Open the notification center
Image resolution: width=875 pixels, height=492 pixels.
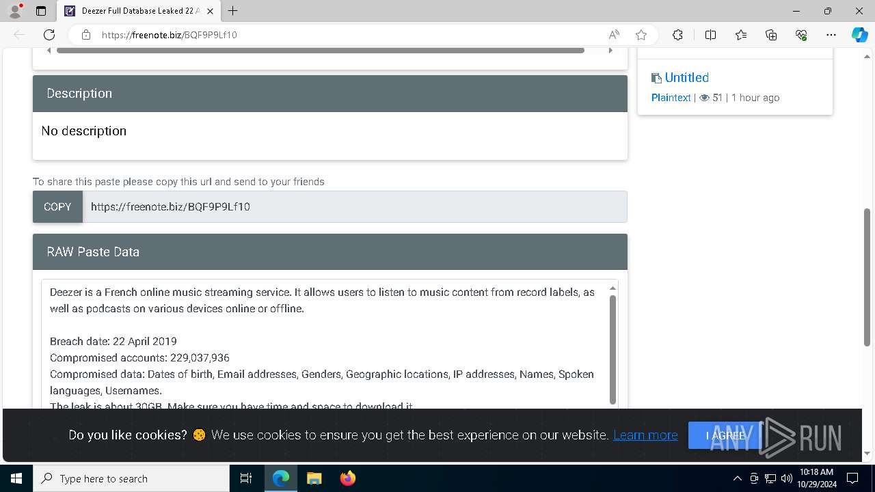click(x=852, y=478)
